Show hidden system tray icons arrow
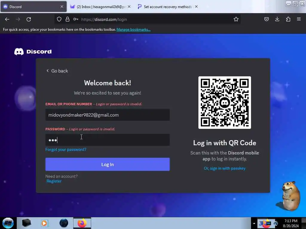This screenshot has width=306, height=229. tap(254, 223)
